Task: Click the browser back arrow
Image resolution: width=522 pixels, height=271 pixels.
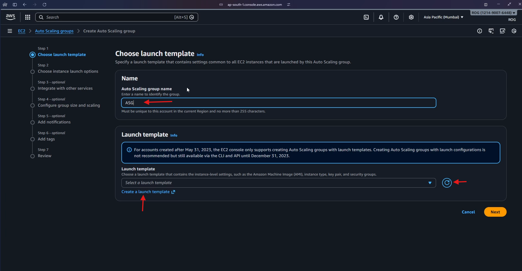Action: [x=24, y=4]
